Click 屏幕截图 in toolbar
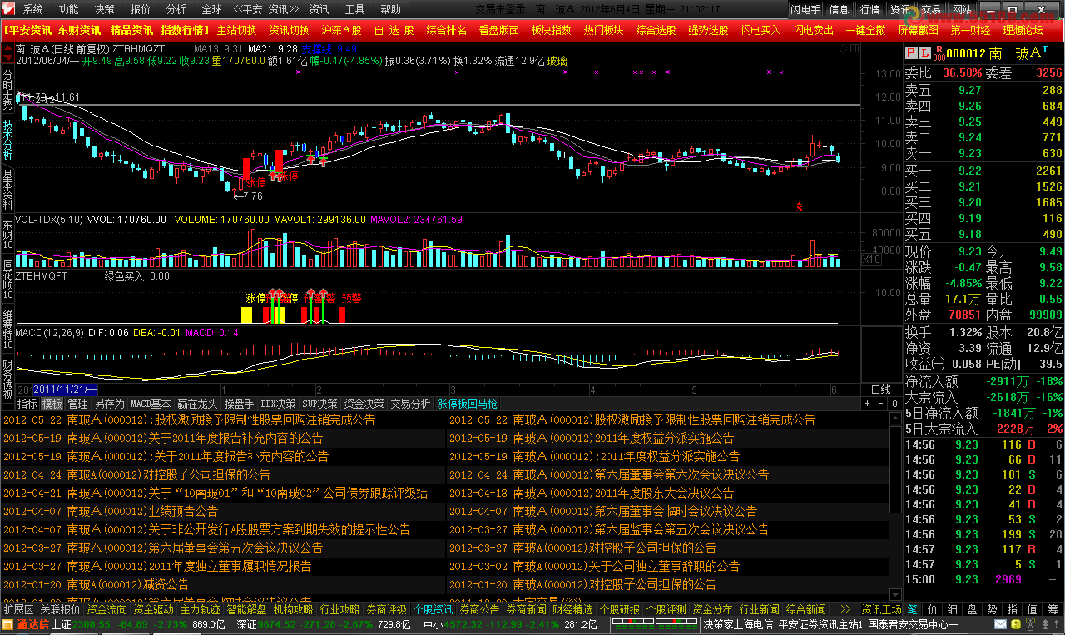Viewport: 1065px width, 635px height. (918, 30)
